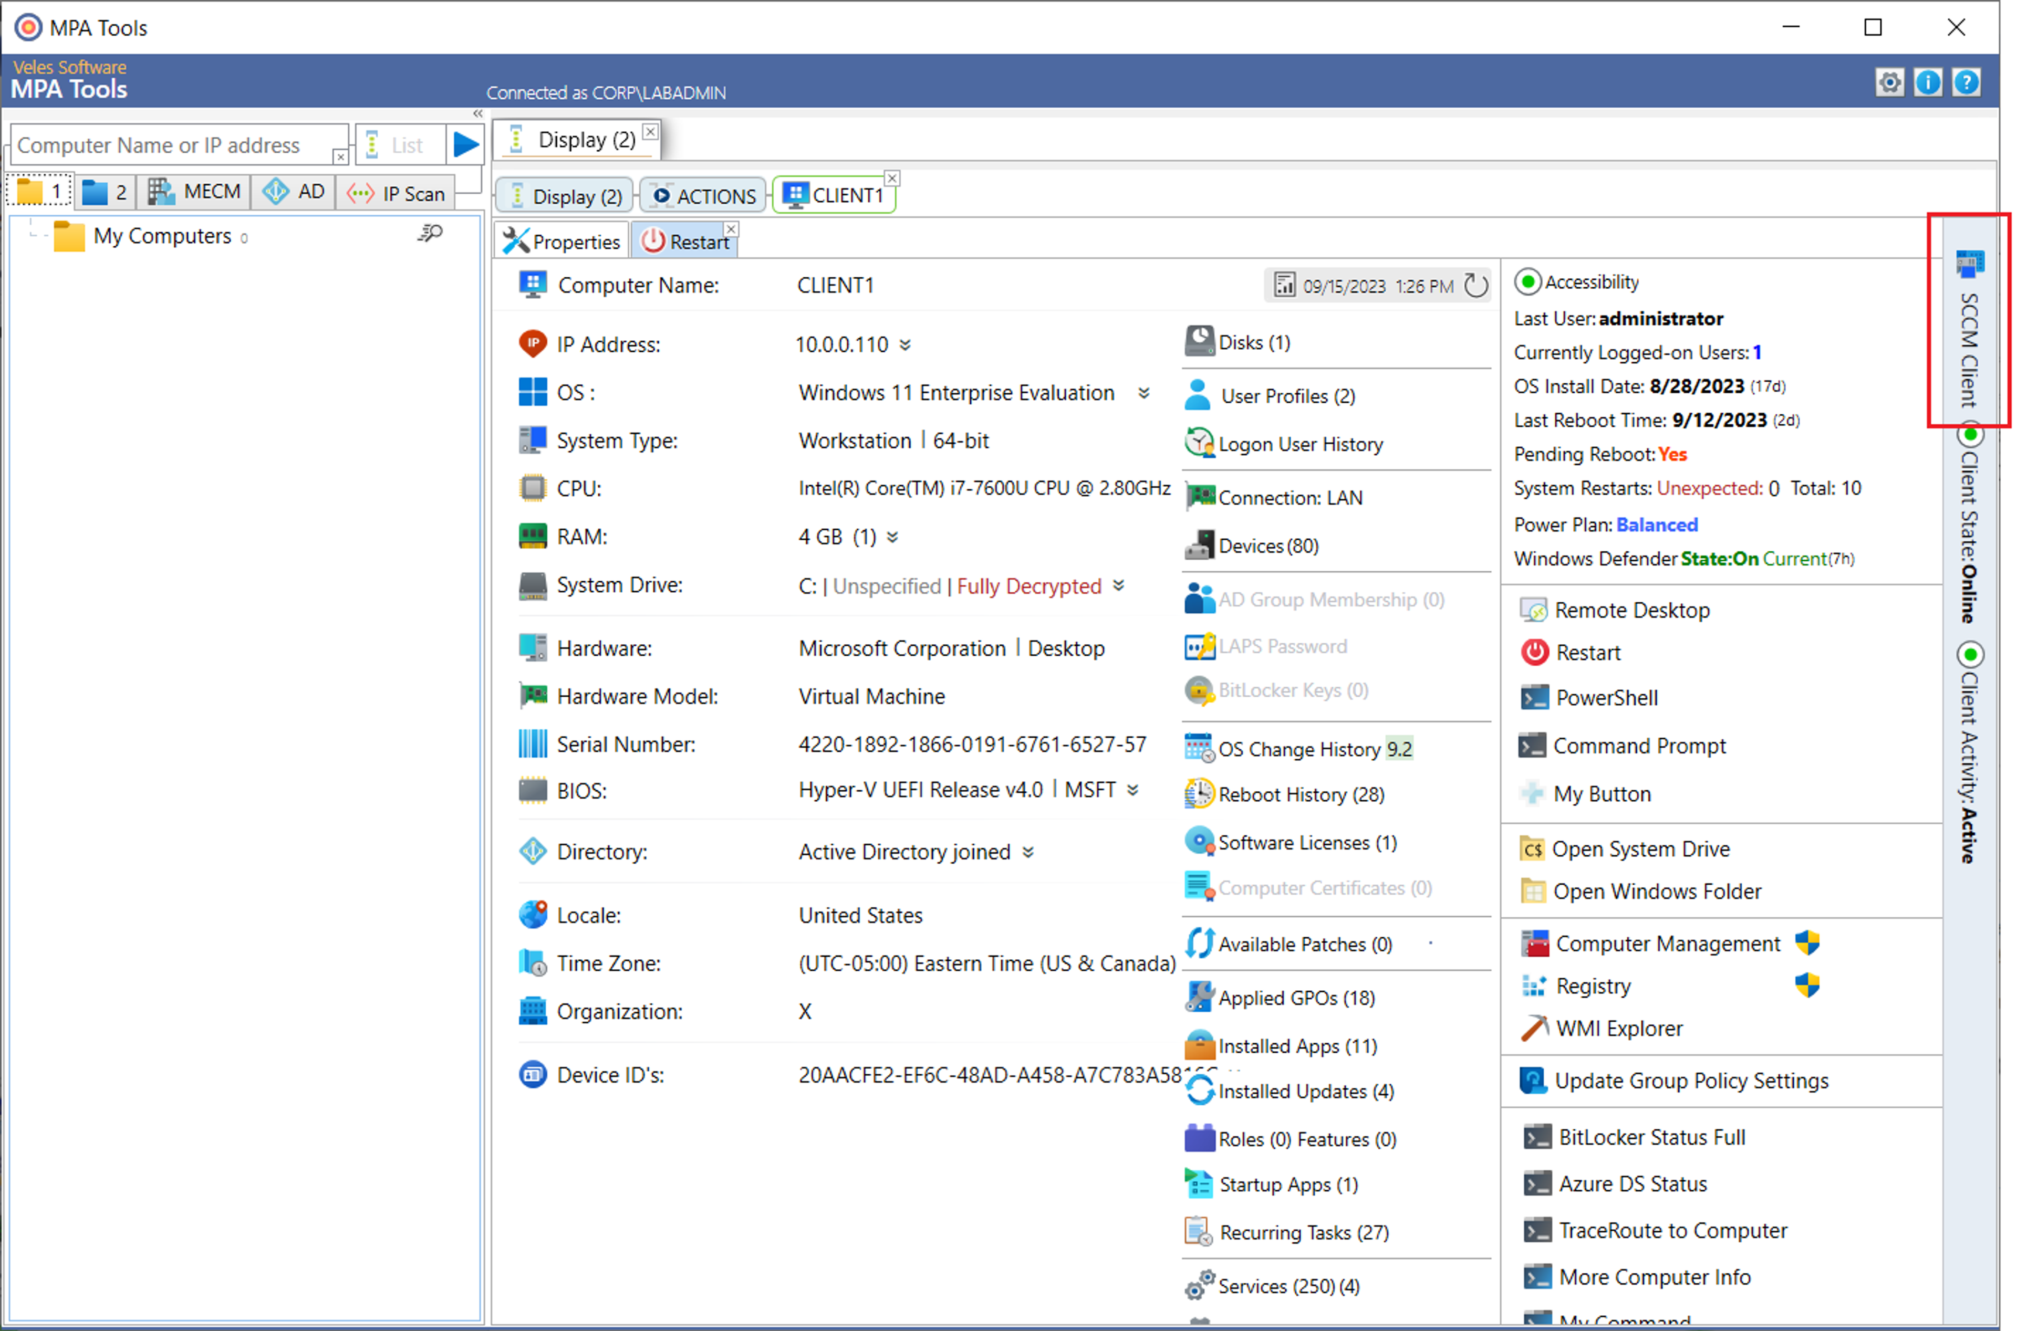Open Available Patches (0)
This screenshot has height=1331, width=2017.
click(x=1288, y=944)
